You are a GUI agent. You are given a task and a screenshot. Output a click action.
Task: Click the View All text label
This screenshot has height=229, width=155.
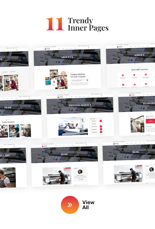[x=88, y=205]
